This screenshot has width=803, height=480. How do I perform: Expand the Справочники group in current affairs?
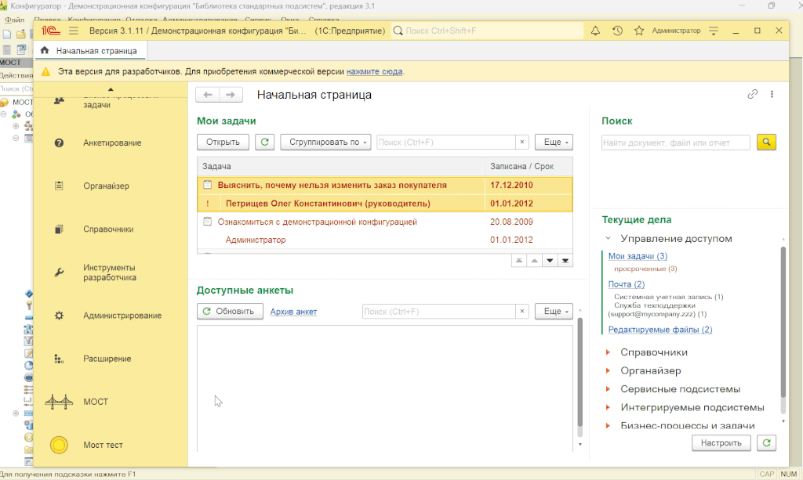pos(608,352)
